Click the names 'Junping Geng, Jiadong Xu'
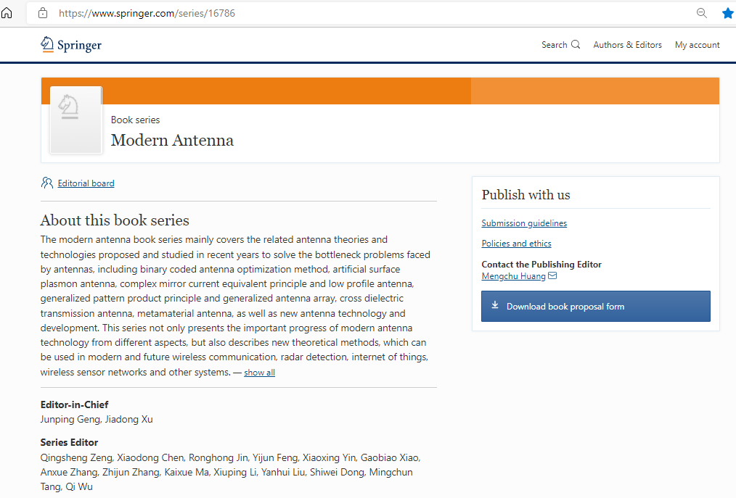This screenshot has width=736, height=498. click(x=97, y=419)
